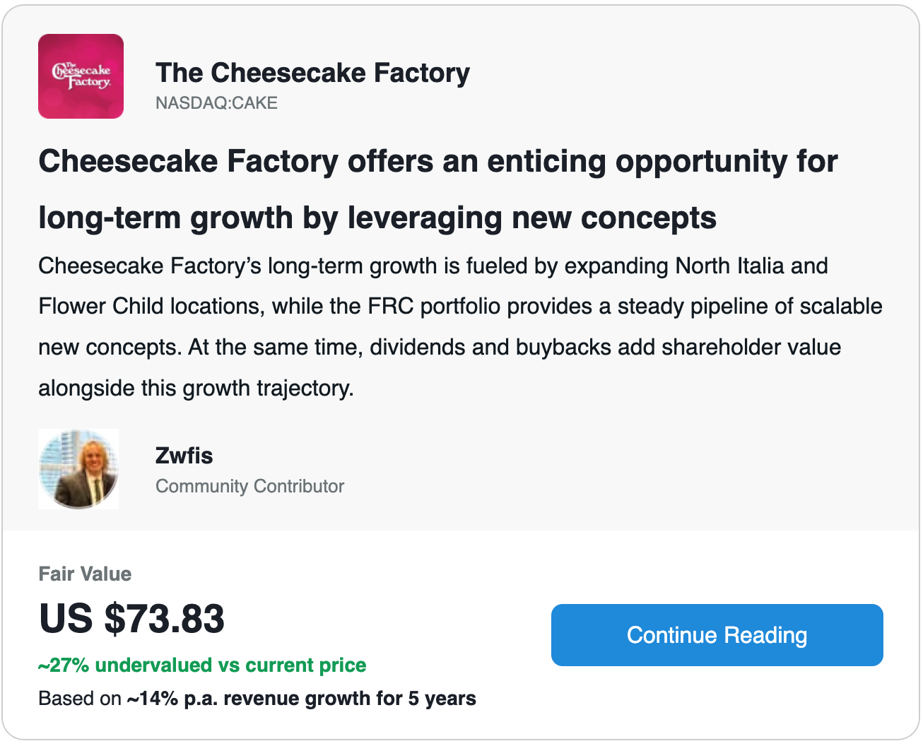The image size is (923, 746).
Task: Select the NASDAQ:CAKE ticker symbol
Action: tap(216, 103)
